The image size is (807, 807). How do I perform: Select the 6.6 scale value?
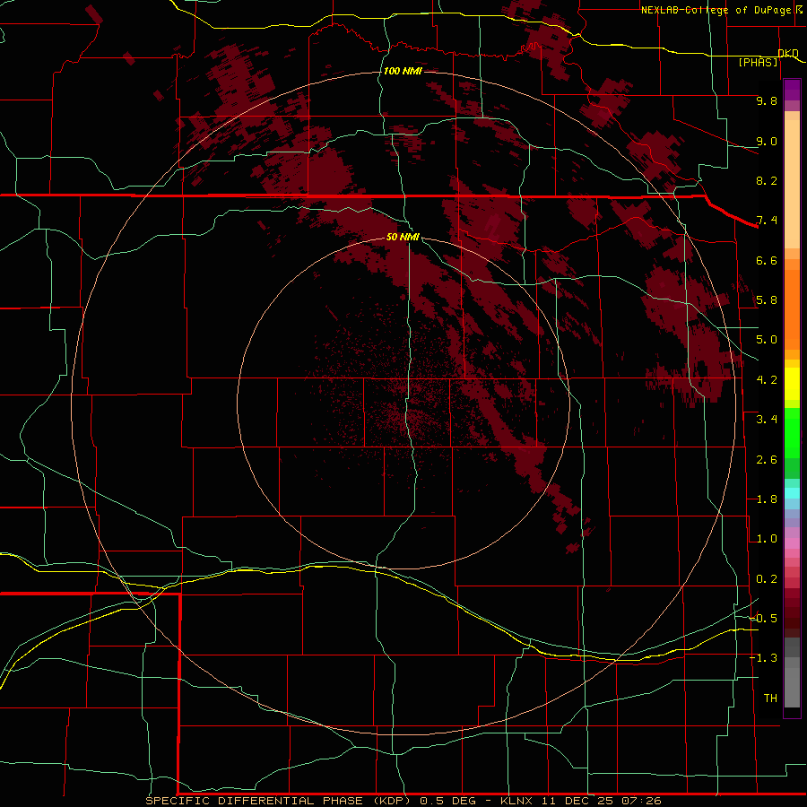[x=767, y=260]
